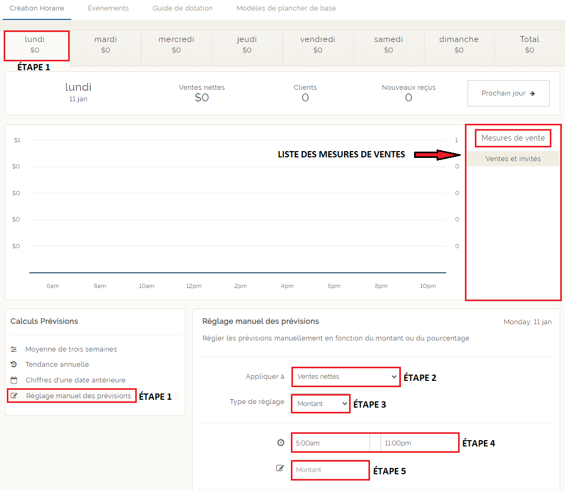Click the Prochain jour button

[x=508, y=93]
